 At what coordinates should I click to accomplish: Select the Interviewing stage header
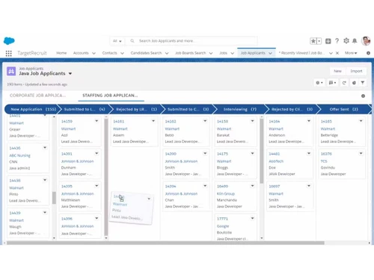(x=239, y=109)
